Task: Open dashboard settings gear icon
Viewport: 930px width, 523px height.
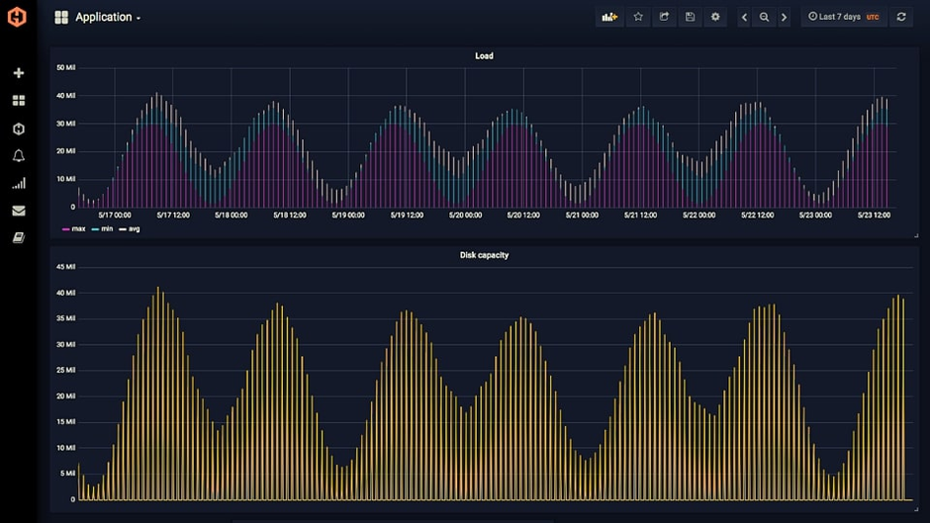Action: click(715, 17)
